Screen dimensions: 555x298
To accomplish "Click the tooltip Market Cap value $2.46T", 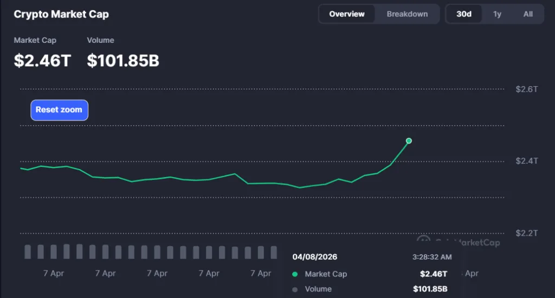I will (x=434, y=274).
